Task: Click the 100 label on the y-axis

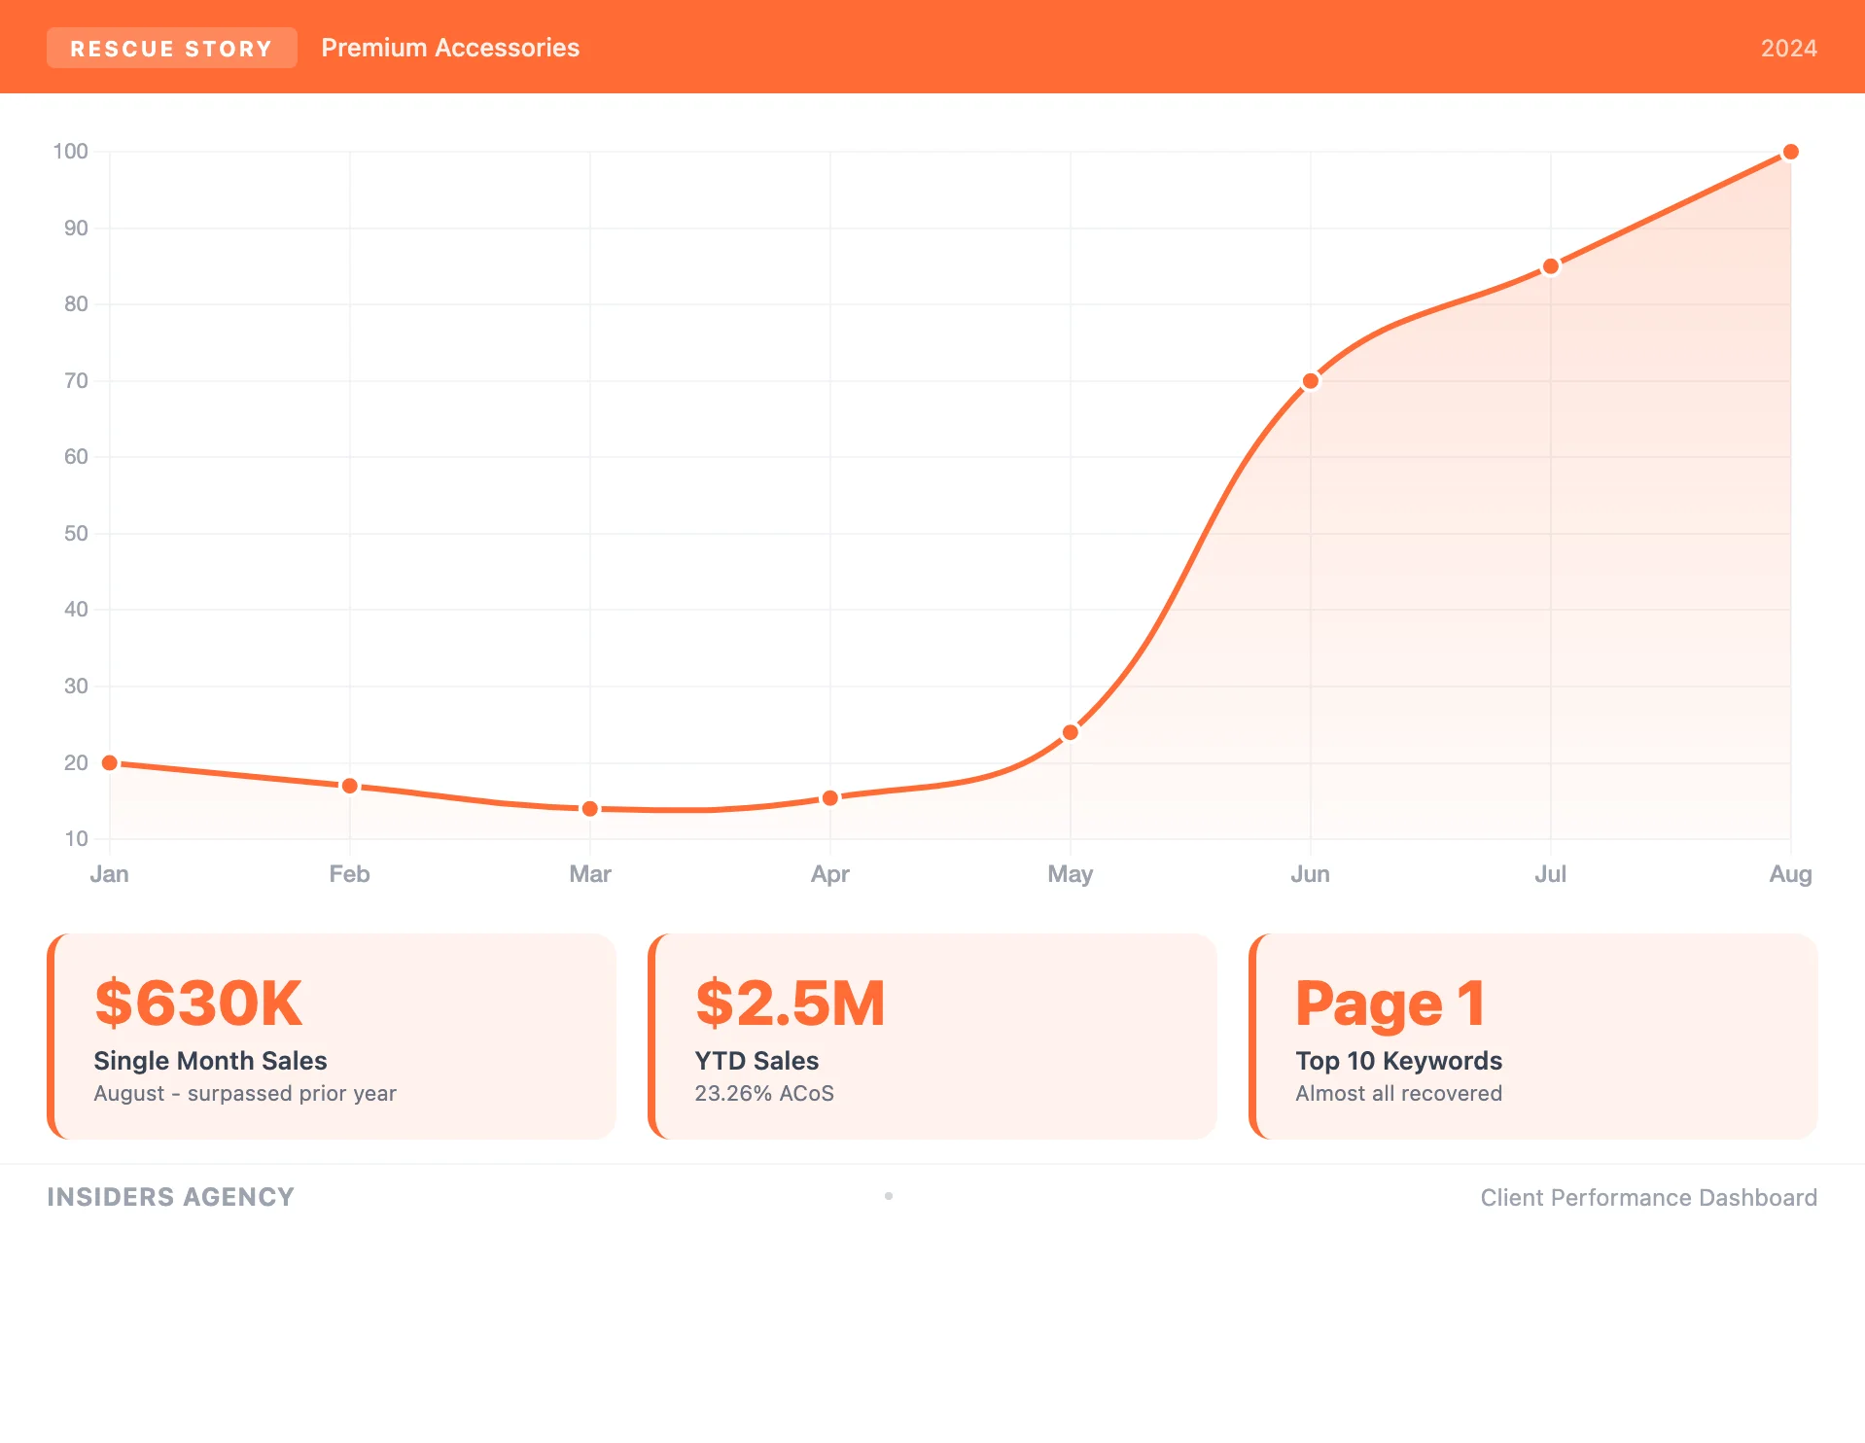Action: pos(70,152)
